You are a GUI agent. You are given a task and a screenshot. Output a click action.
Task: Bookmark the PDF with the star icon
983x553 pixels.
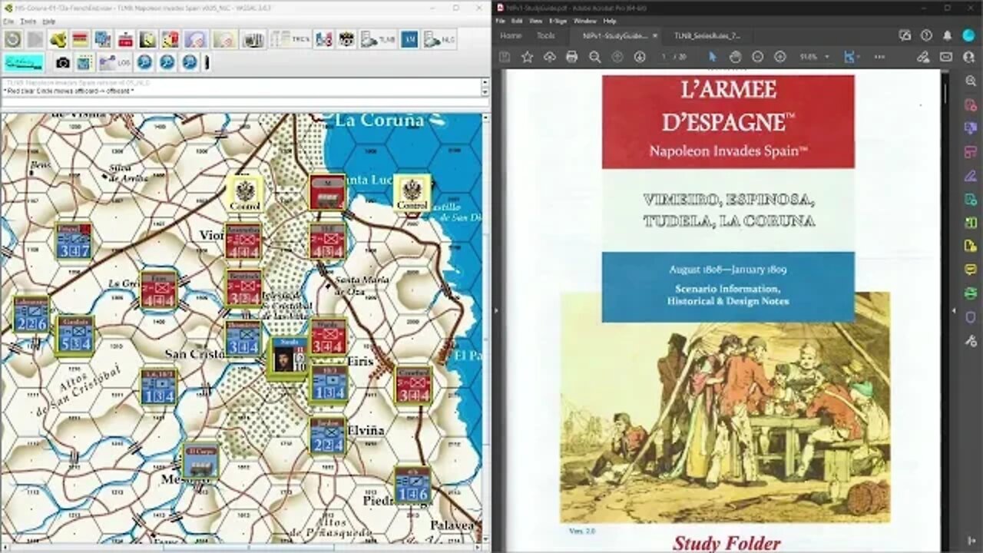click(x=527, y=57)
